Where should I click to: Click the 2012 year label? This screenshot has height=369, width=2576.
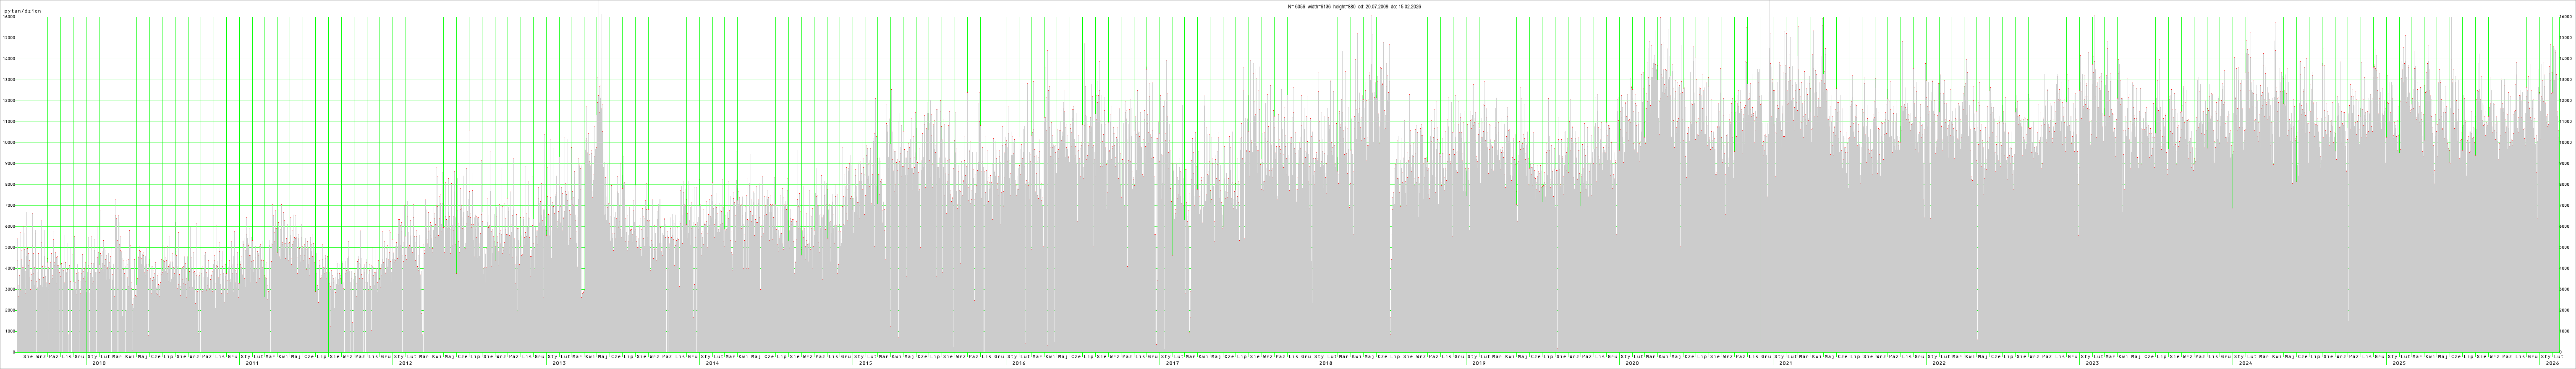tap(405, 363)
